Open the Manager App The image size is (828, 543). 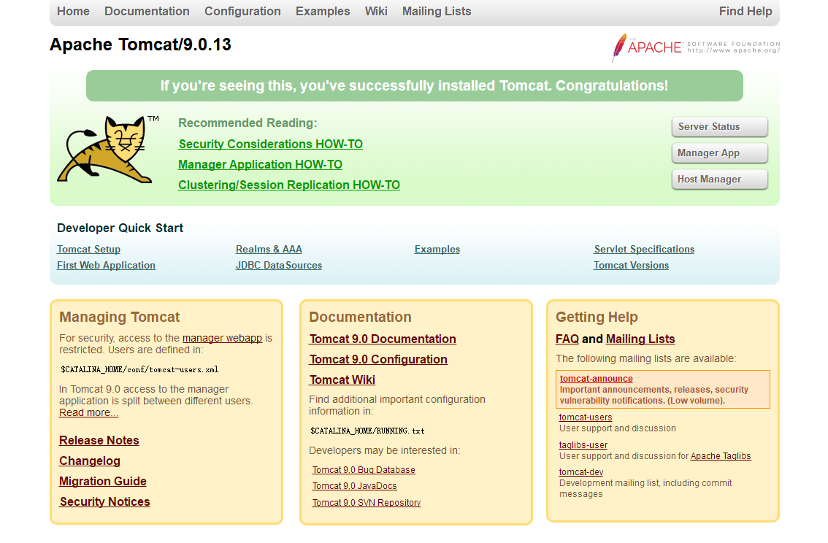(719, 153)
